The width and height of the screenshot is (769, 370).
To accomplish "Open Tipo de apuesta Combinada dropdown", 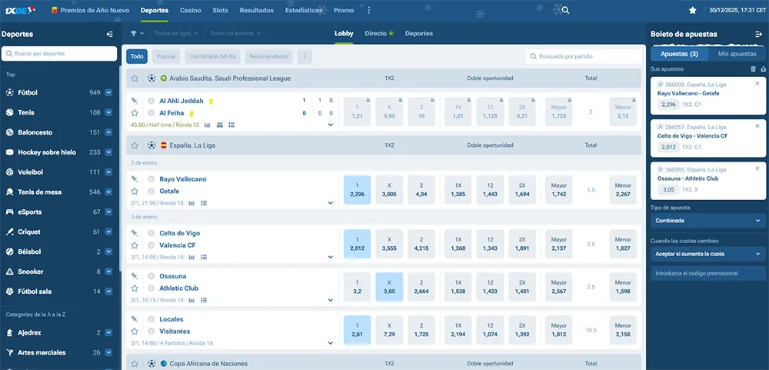I will [x=707, y=221].
